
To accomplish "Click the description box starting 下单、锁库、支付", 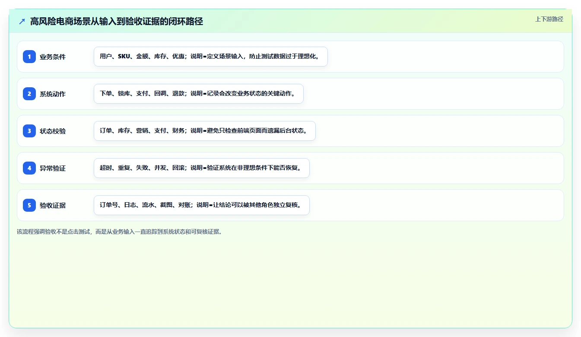I will point(199,94).
